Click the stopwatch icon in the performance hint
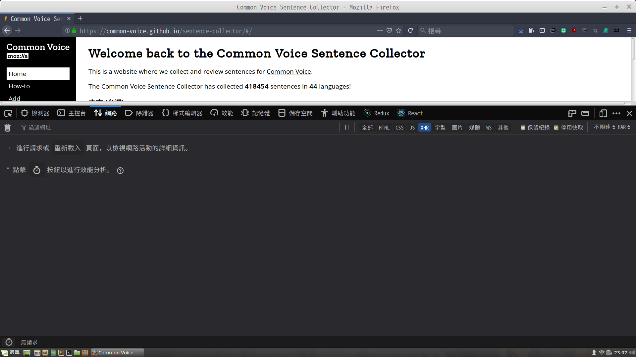Viewport: 636px width, 357px height. tap(37, 170)
